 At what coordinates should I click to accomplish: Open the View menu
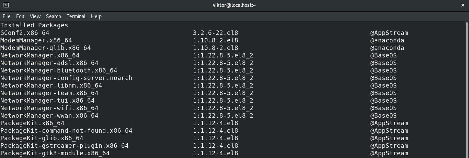[35, 16]
